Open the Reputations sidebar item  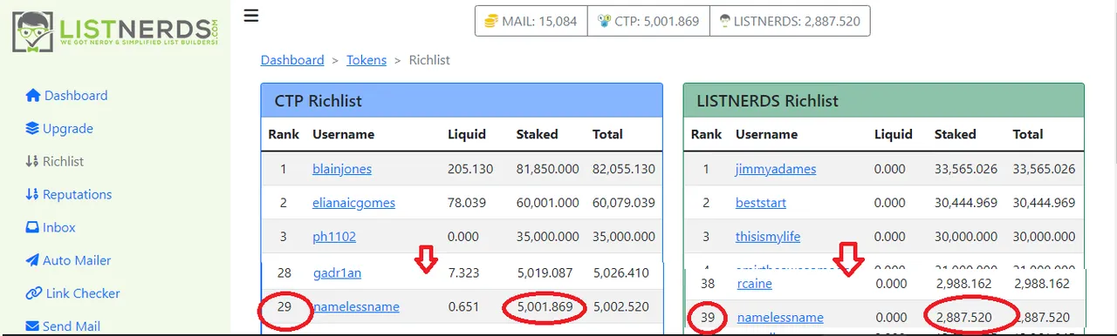69,195
